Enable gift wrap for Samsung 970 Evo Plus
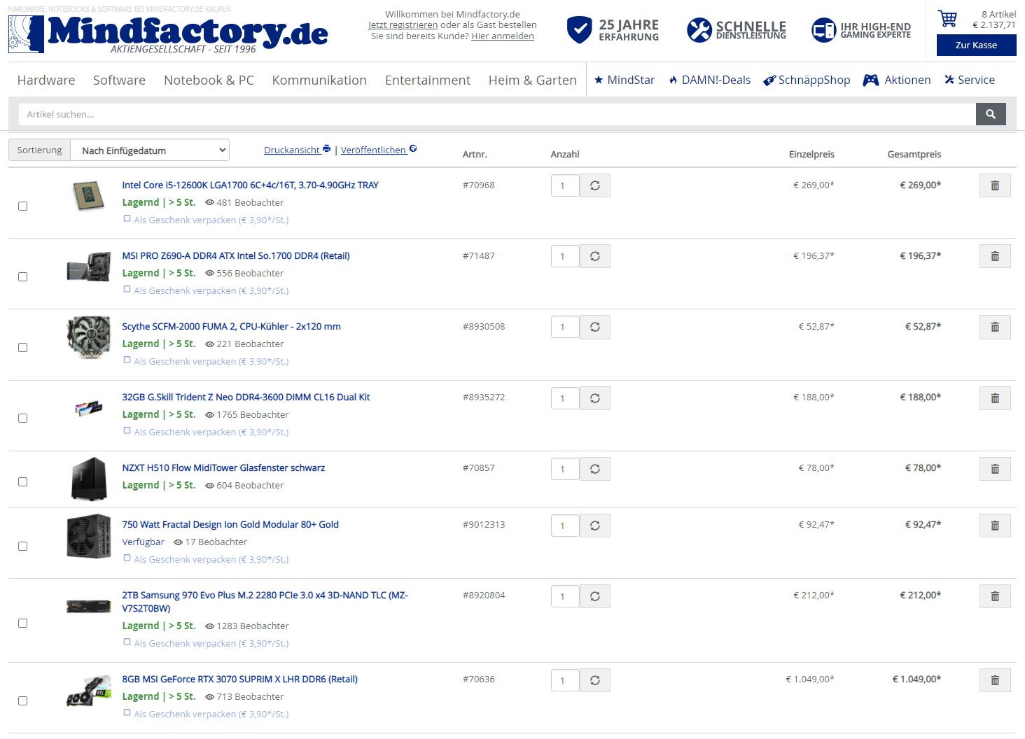 [127, 642]
